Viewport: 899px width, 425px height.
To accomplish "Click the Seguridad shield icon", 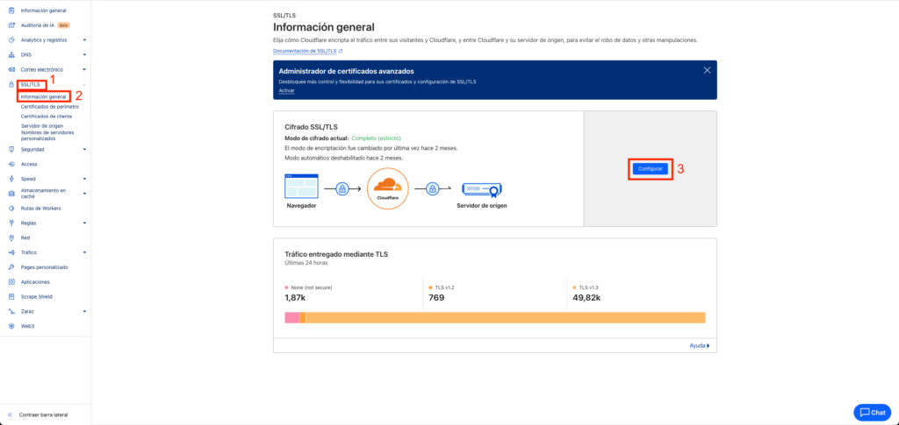I will pyautogui.click(x=11, y=149).
